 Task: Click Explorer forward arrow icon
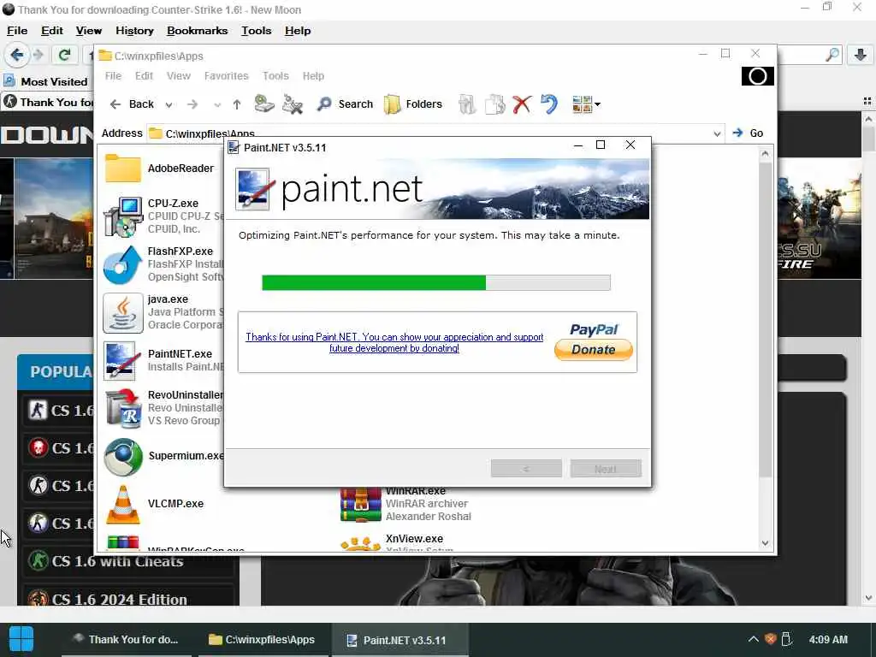tap(192, 104)
